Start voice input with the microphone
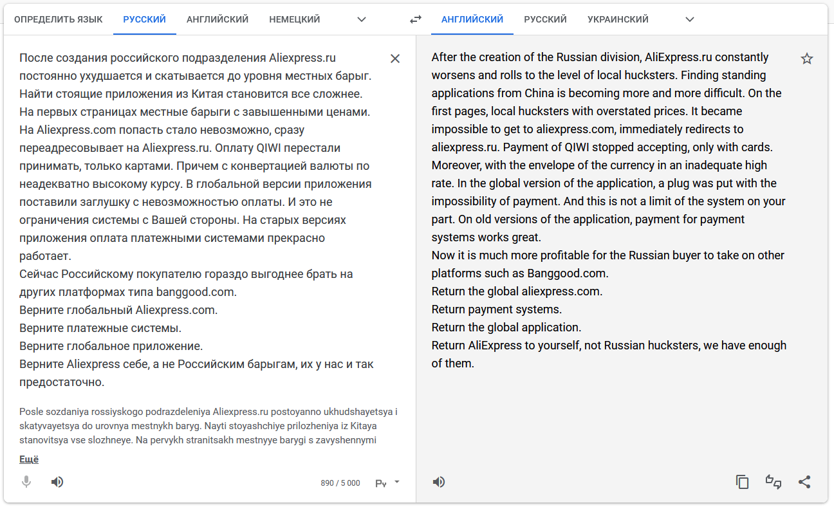Image resolution: width=834 pixels, height=507 pixels. click(26, 482)
